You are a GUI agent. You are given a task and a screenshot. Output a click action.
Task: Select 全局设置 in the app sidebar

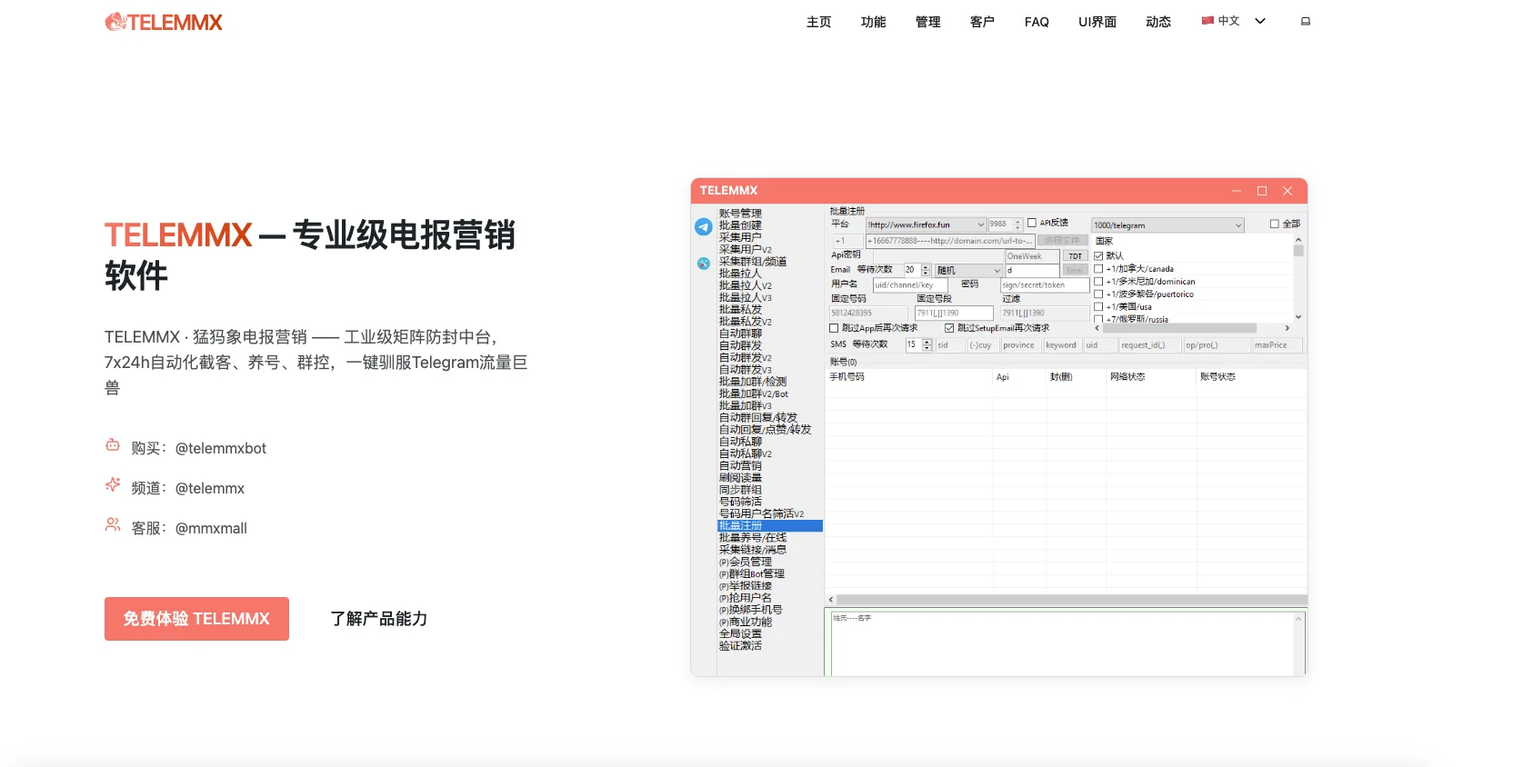pyautogui.click(x=740, y=634)
